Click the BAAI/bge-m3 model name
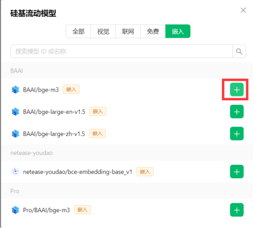Viewport: 254px width, 228px height. 41,90
